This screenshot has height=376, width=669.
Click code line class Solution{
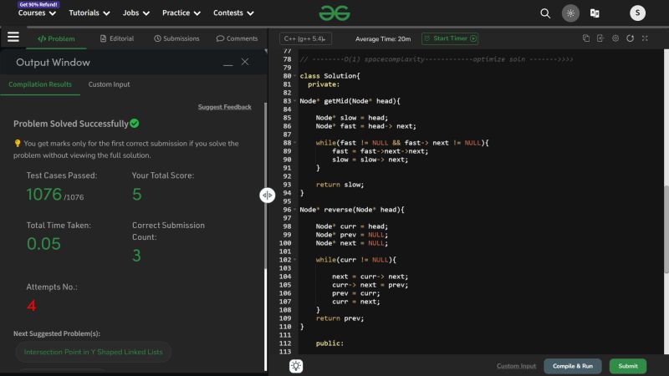pos(329,76)
